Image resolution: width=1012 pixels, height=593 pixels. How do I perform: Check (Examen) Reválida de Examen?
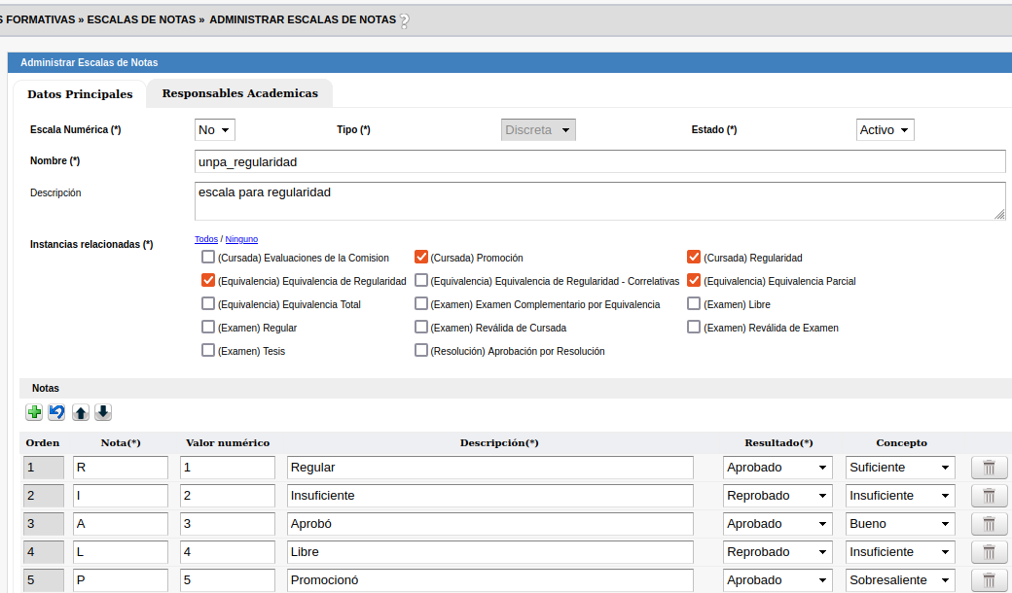click(694, 327)
